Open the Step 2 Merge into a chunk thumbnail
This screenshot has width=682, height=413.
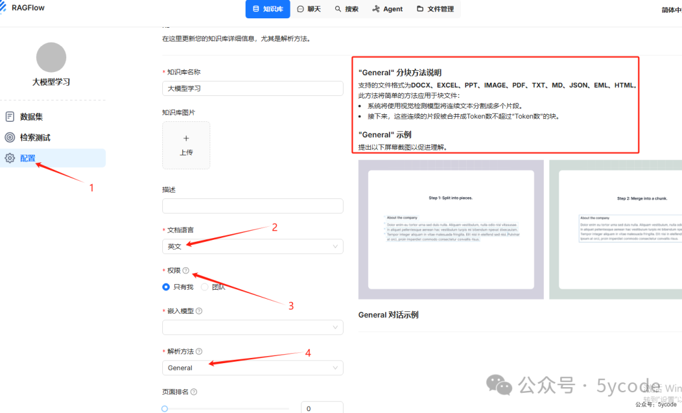(616, 229)
